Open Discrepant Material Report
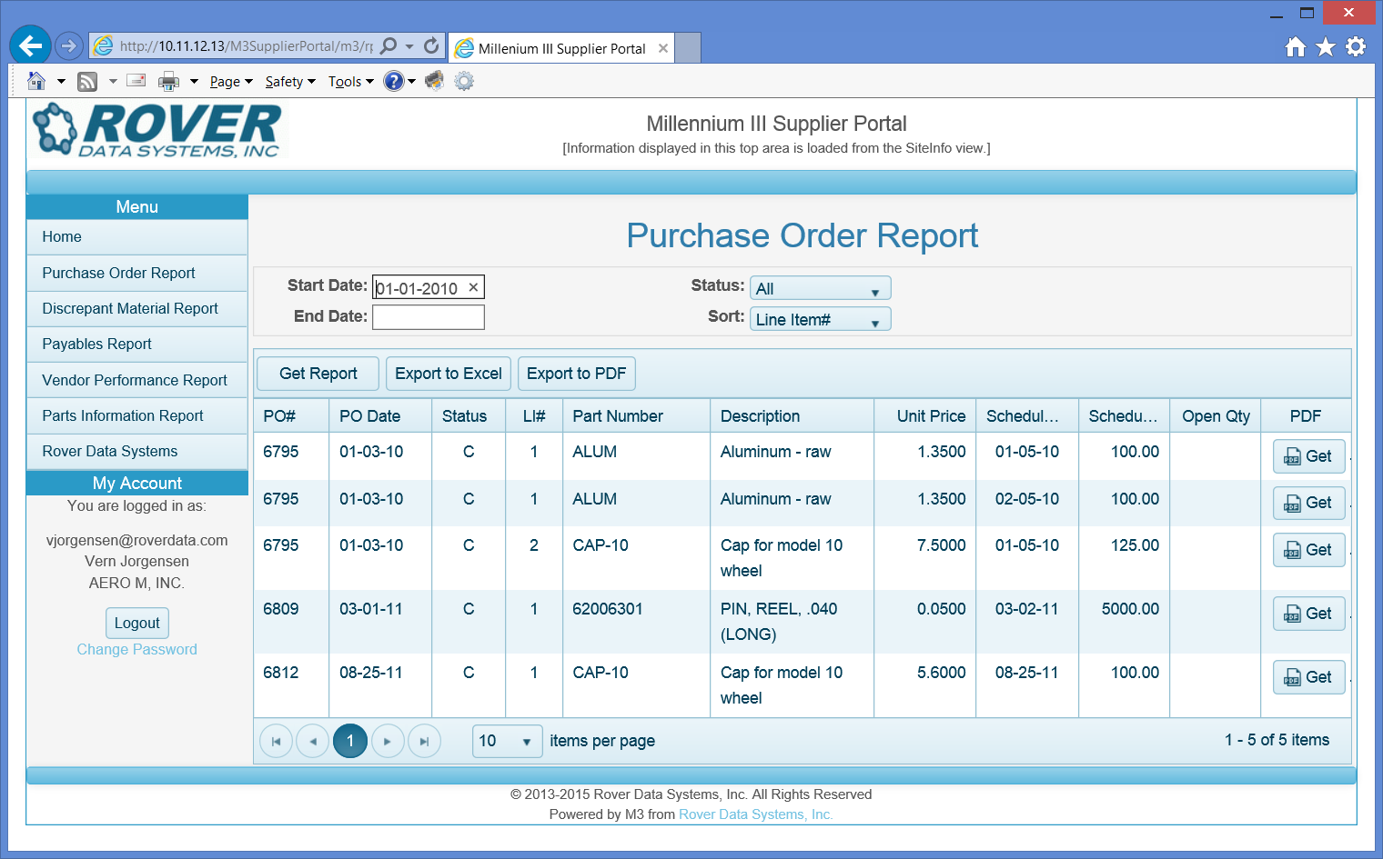The width and height of the screenshot is (1383, 859). [x=137, y=309]
